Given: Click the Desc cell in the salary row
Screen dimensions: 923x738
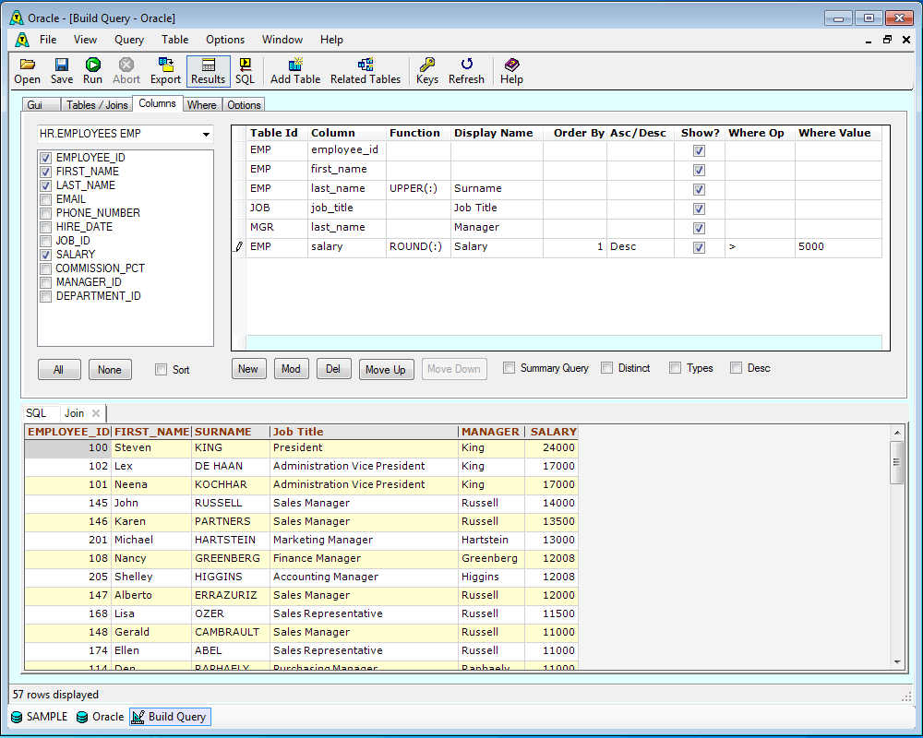Looking at the screenshot, I should 641,247.
